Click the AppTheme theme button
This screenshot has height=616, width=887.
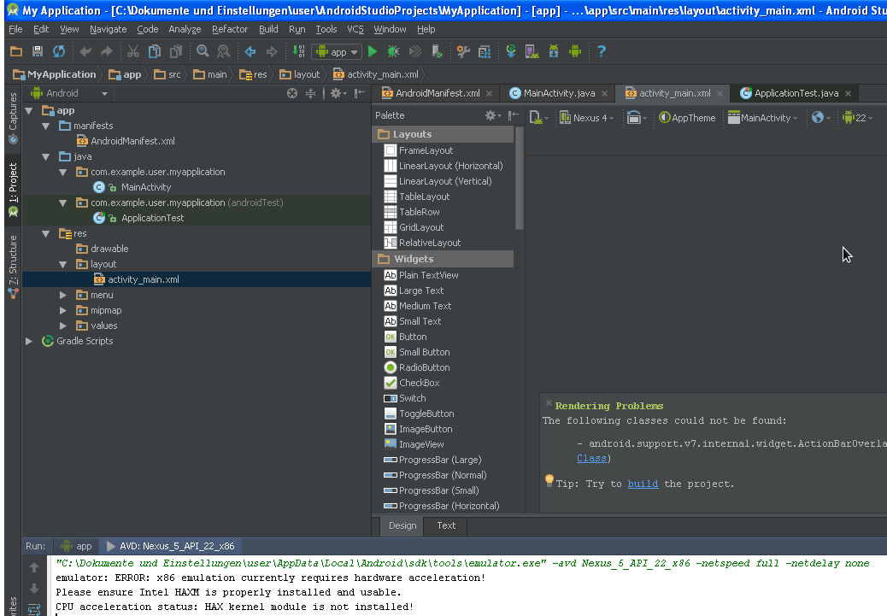[x=687, y=118]
